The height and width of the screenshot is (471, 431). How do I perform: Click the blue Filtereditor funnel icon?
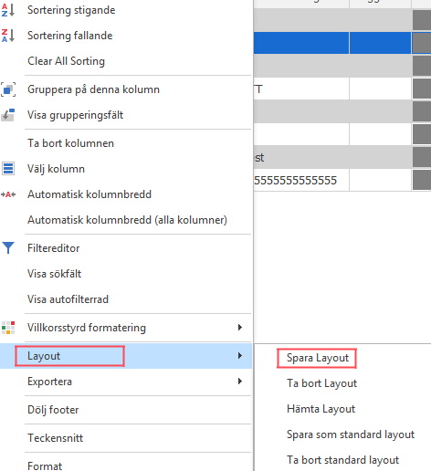tap(8, 248)
